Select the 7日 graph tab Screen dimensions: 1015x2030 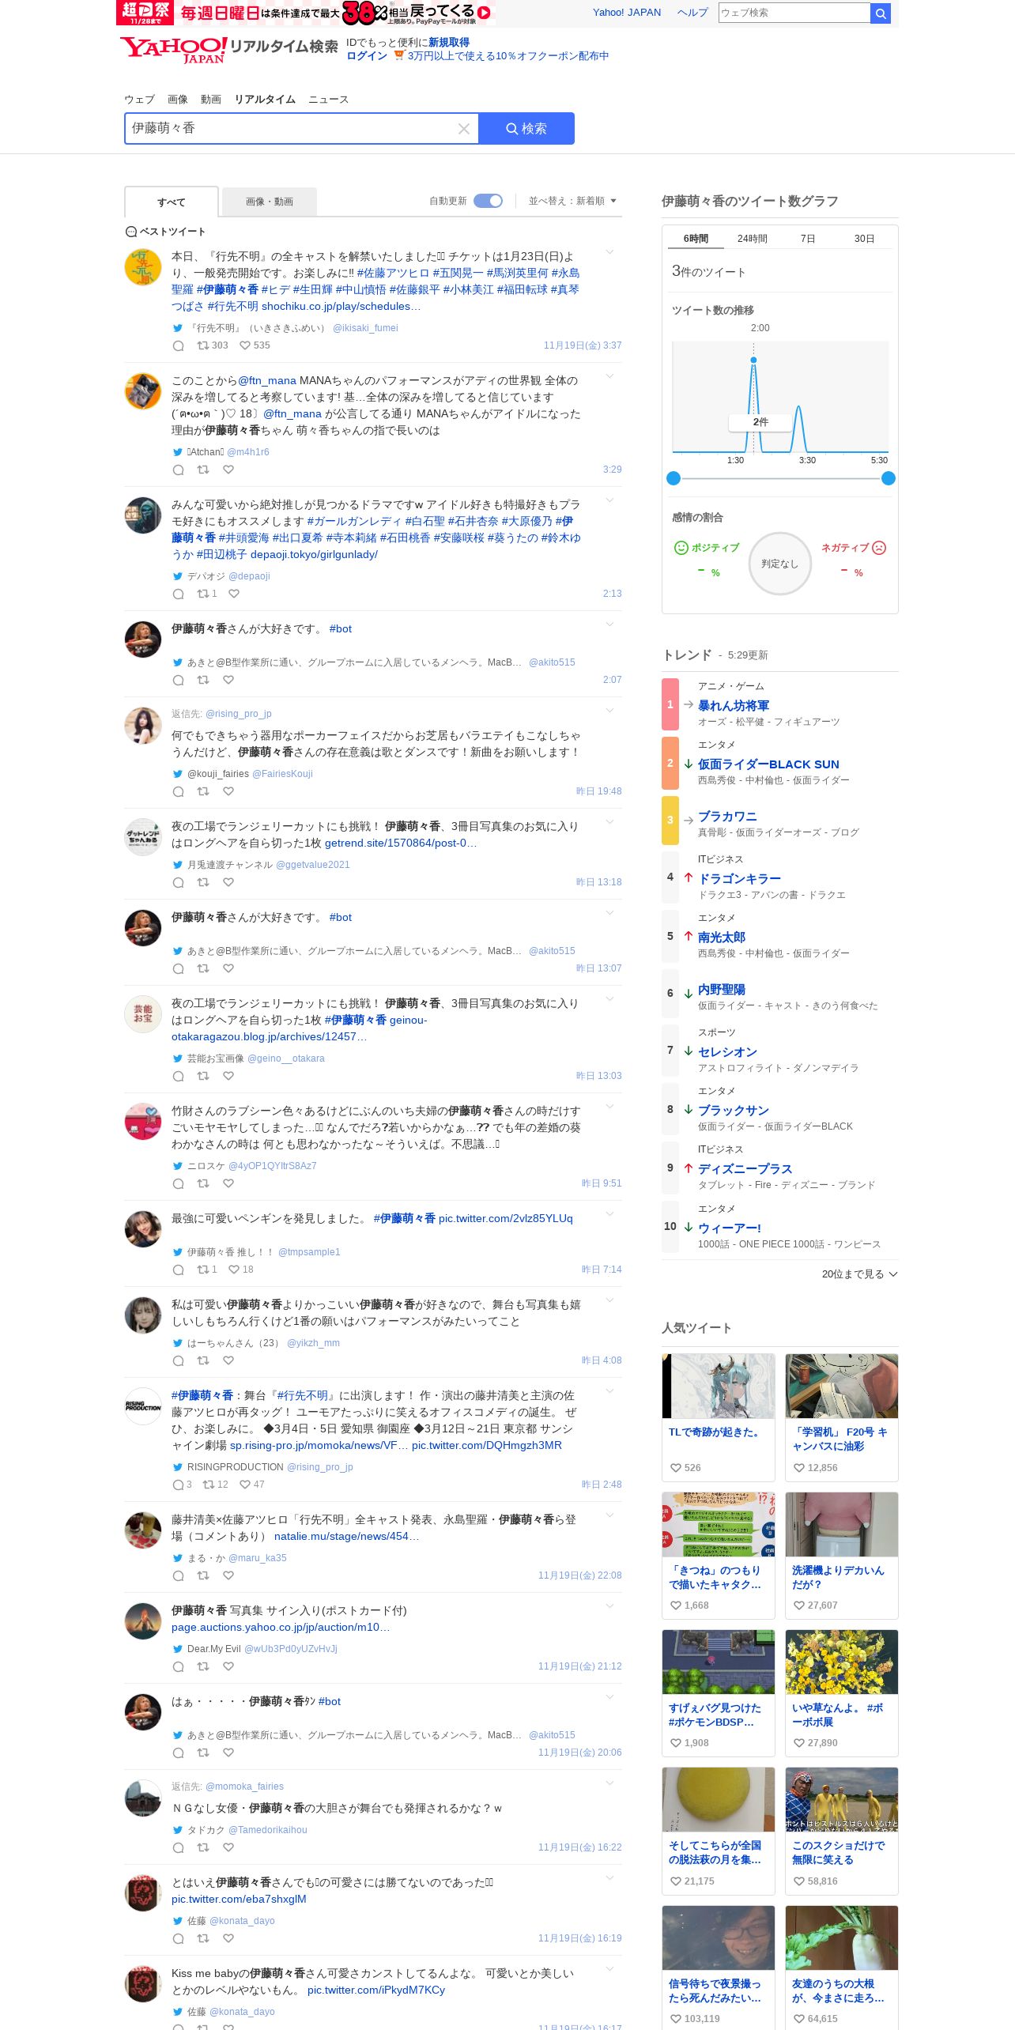(808, 239)
